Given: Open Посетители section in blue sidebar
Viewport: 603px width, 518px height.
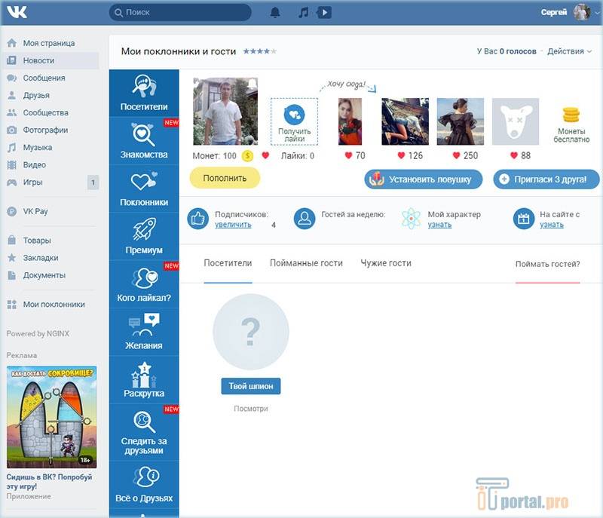Looking at the screenshot, I should [x=144, y=93].
